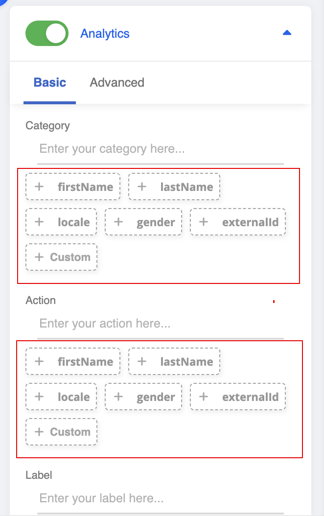This screenshot has width=324, height=516.
Task: Click plus icon on Action lastName chip
Action: point(142,361)
